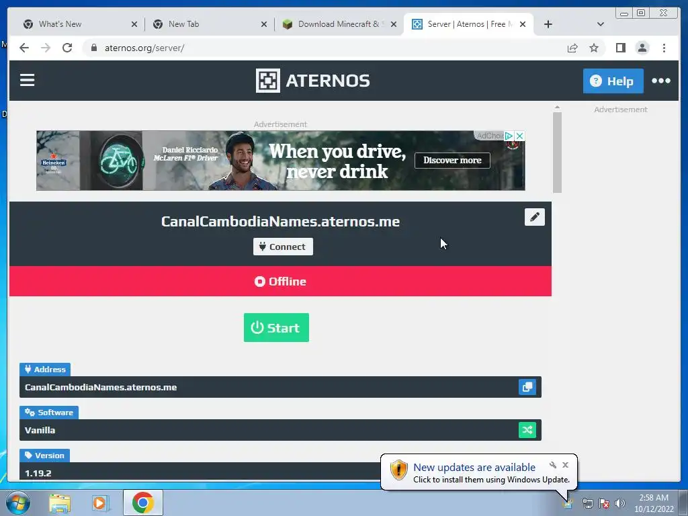Click the volume speaker tray icon
The image size is (688, 516).
pyautogui.click(x=619, y=503)
